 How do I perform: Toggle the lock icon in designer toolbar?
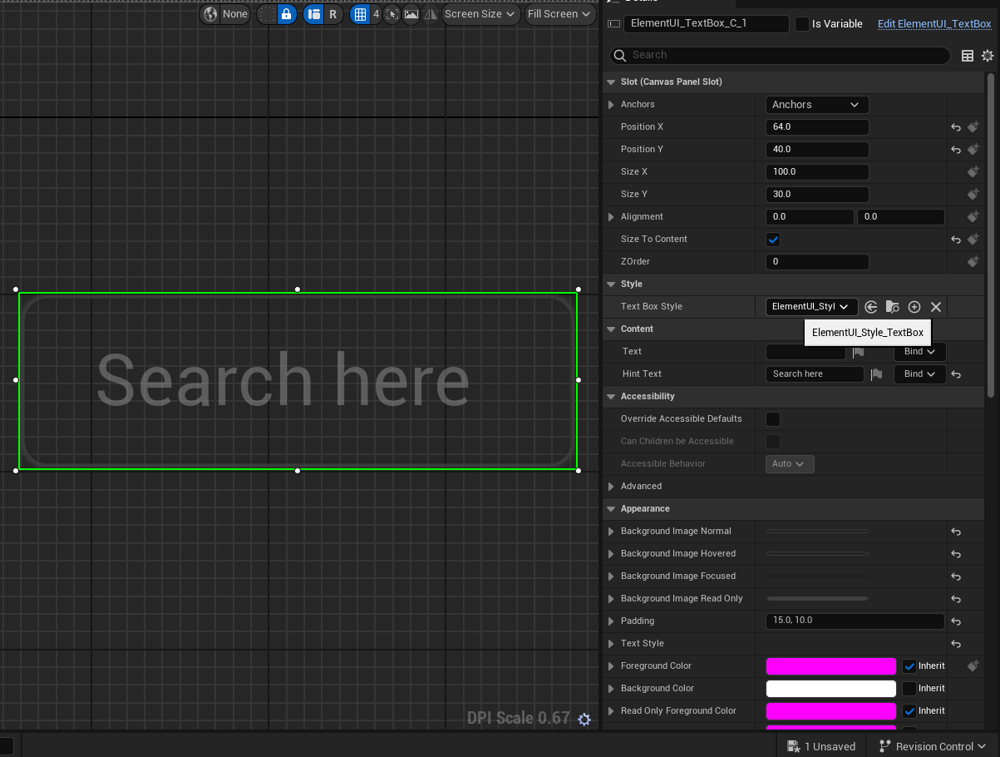(x=286, y=14)
